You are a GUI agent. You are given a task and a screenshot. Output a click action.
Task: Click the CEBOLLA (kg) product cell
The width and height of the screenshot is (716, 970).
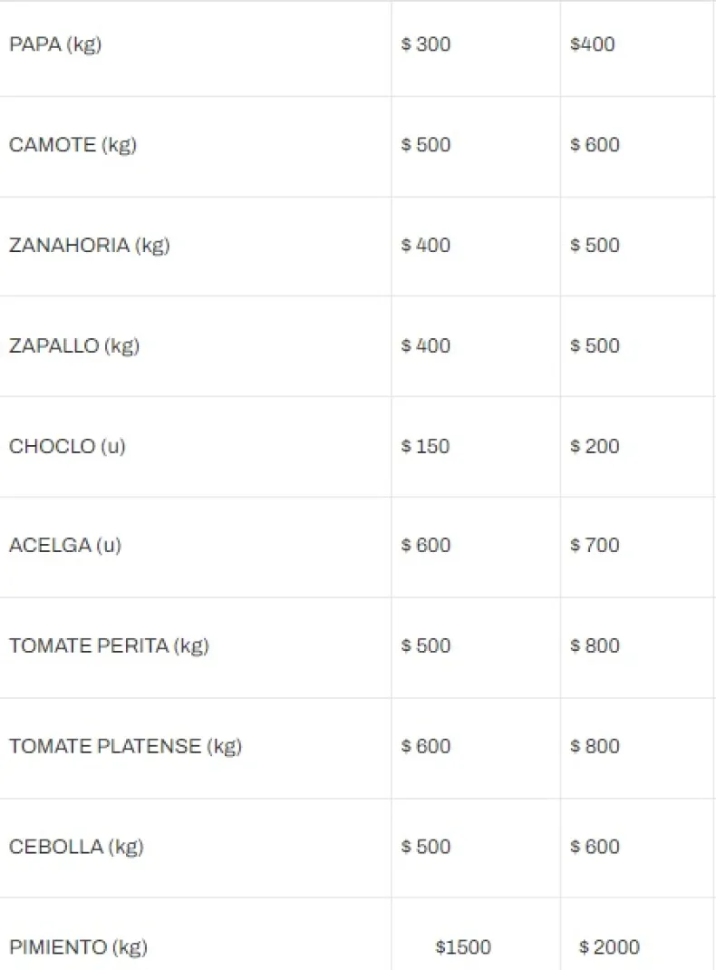click(76, 848)
